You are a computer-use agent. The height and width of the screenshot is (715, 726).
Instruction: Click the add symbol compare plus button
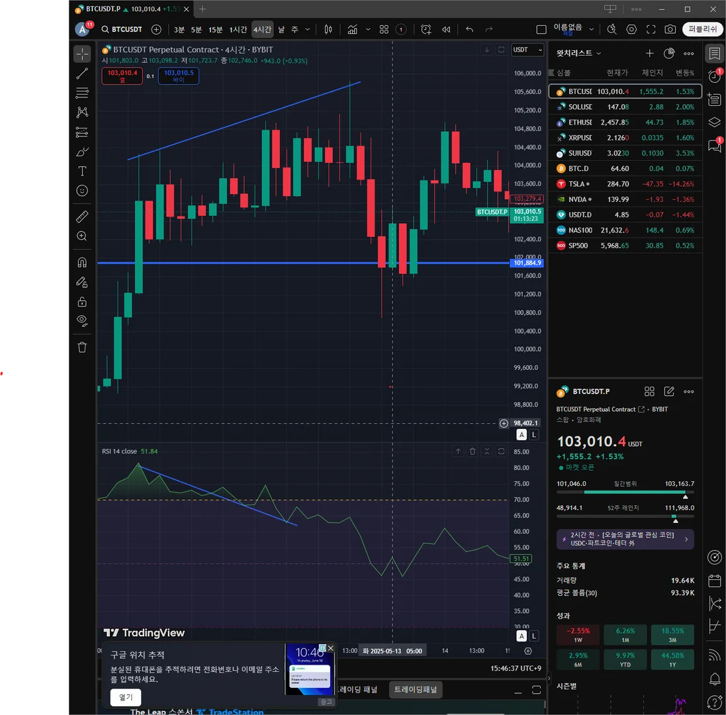pyautogui.click(x=156, y=29)
